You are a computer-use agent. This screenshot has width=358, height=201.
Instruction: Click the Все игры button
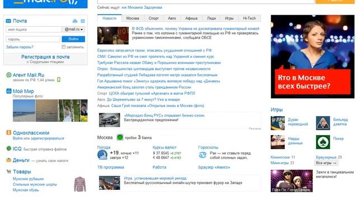326,163
